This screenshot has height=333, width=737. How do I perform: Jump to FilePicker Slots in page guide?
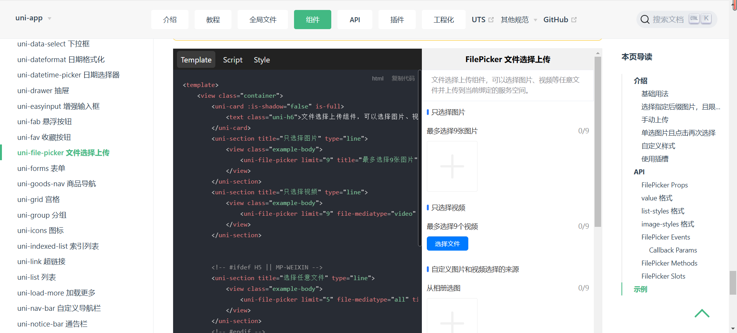coord(663,276)
